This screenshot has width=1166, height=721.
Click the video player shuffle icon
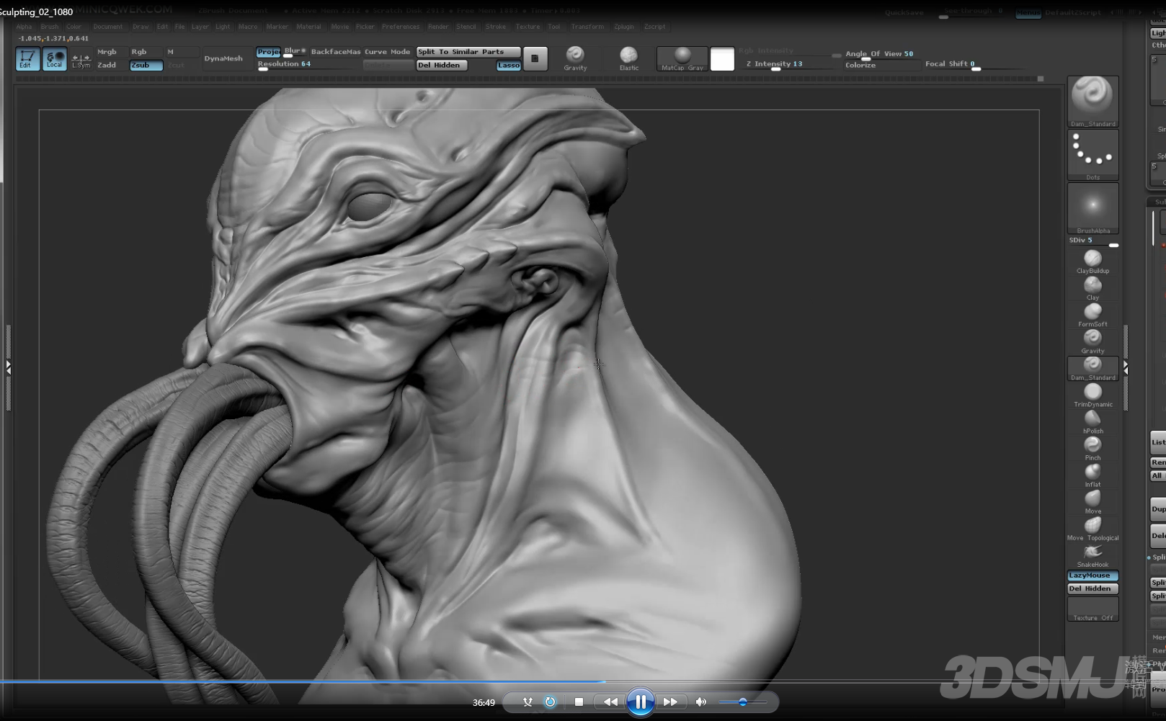tap(528, 702)
